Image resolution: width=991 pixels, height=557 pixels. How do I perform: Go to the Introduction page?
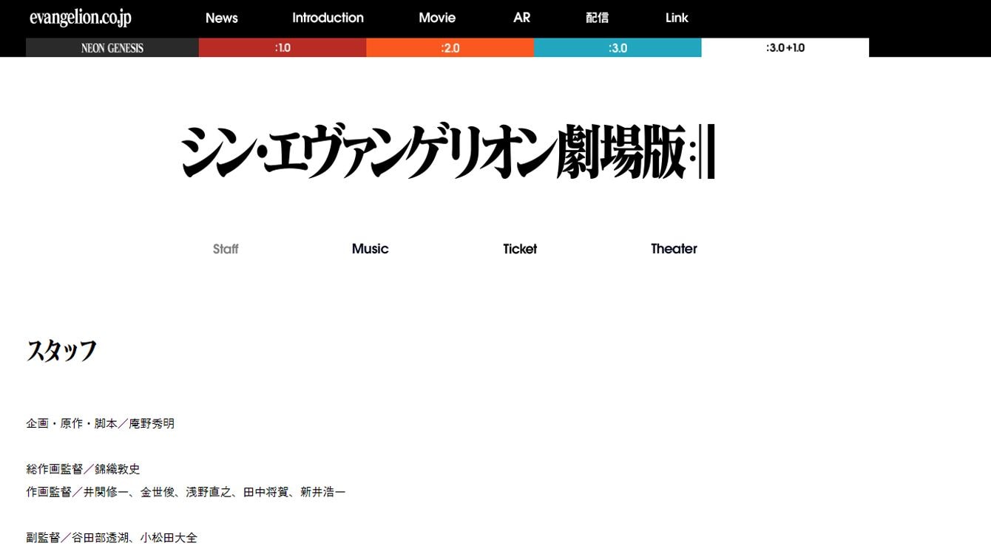click(328, 18)
